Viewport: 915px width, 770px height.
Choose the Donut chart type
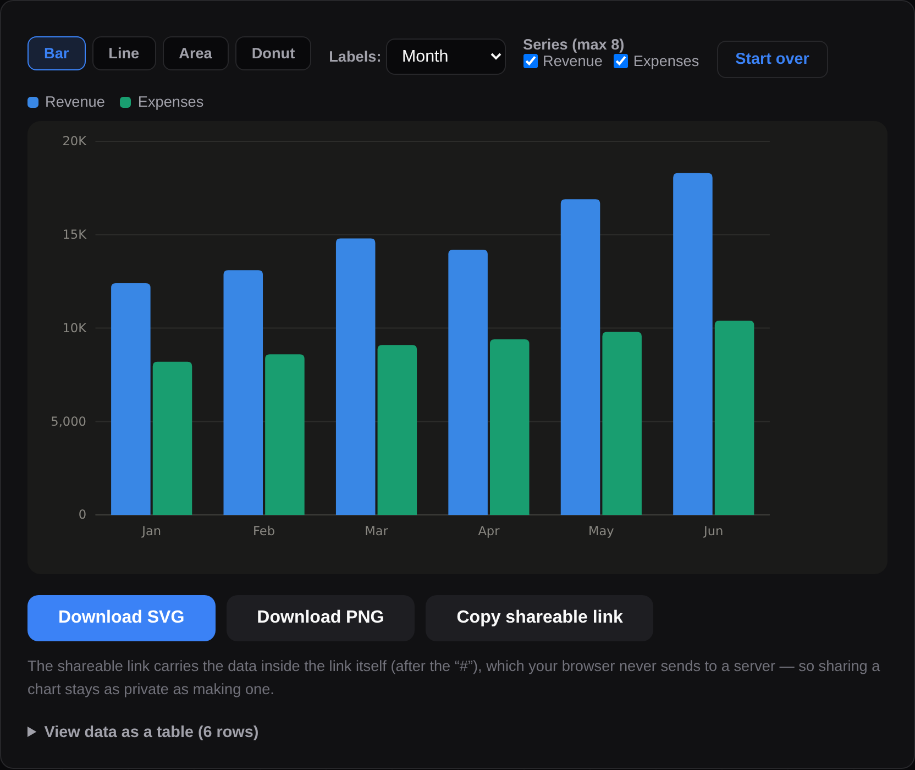click(x=273, y=53)
